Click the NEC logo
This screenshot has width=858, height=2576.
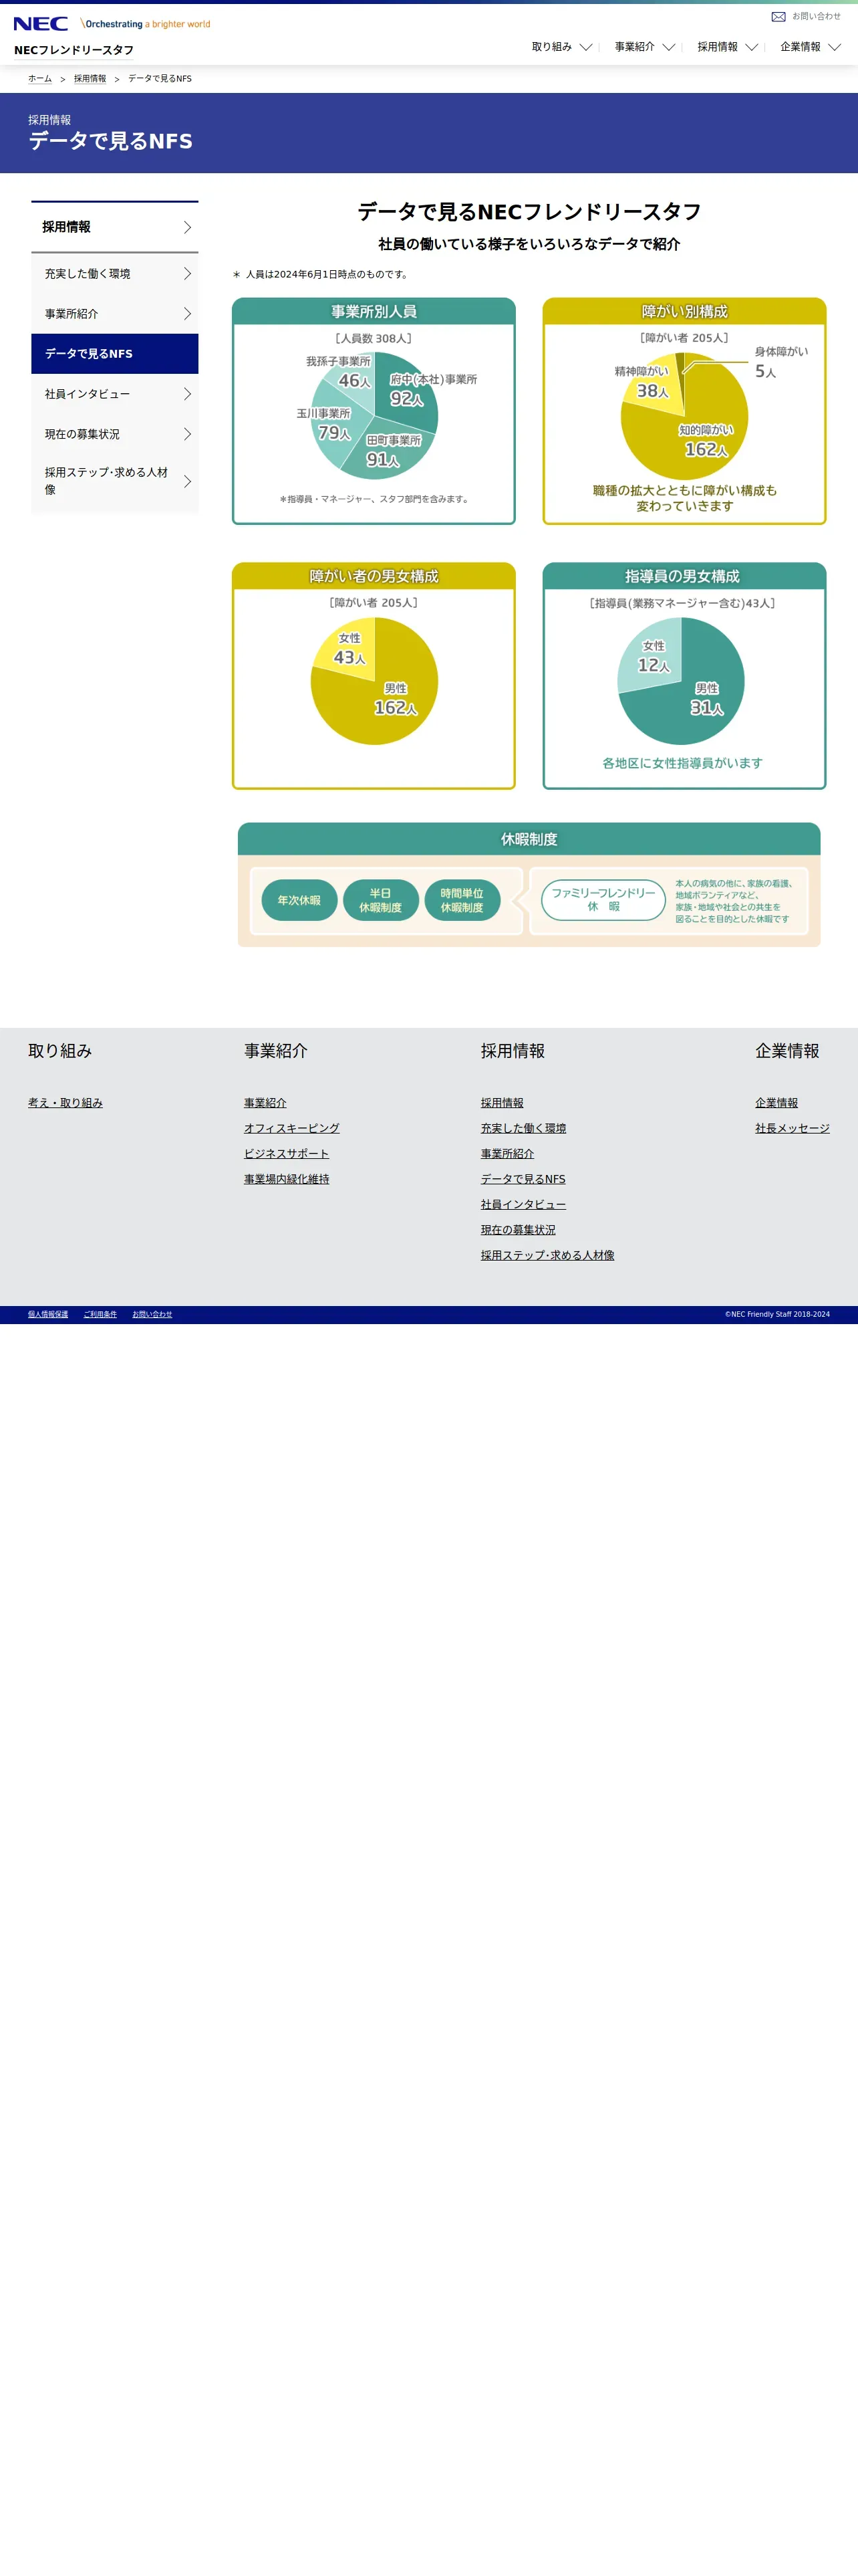(41, 23)
